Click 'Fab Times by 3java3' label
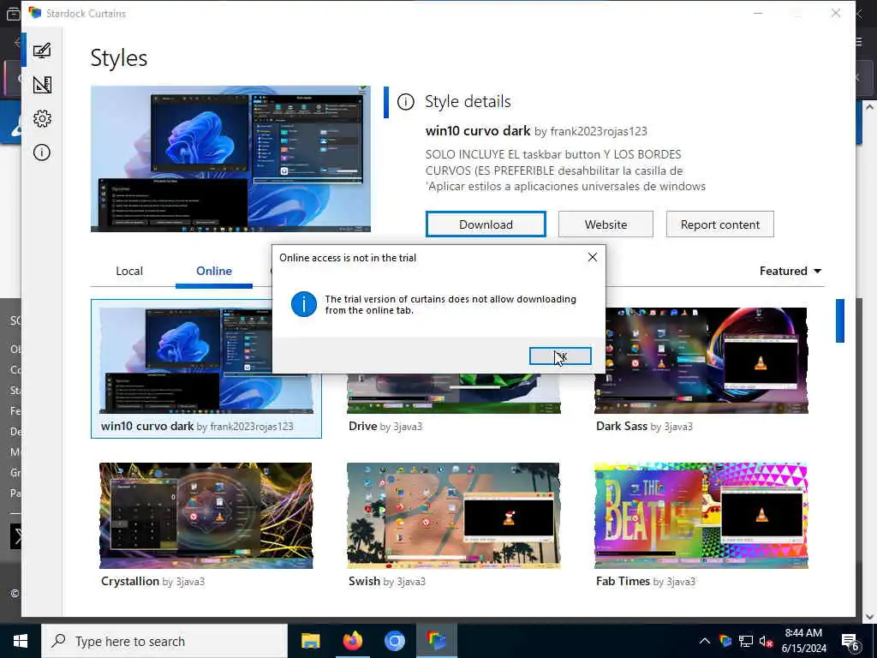This screenshot has width=877, height=658. click(x=646, y=582)
